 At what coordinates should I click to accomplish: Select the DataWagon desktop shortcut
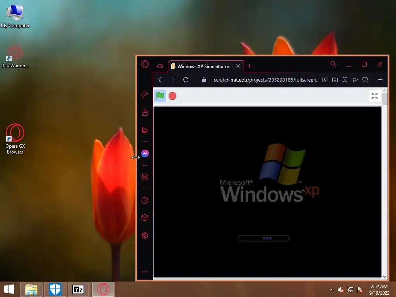pyautogui.click(x=15, y=56)
